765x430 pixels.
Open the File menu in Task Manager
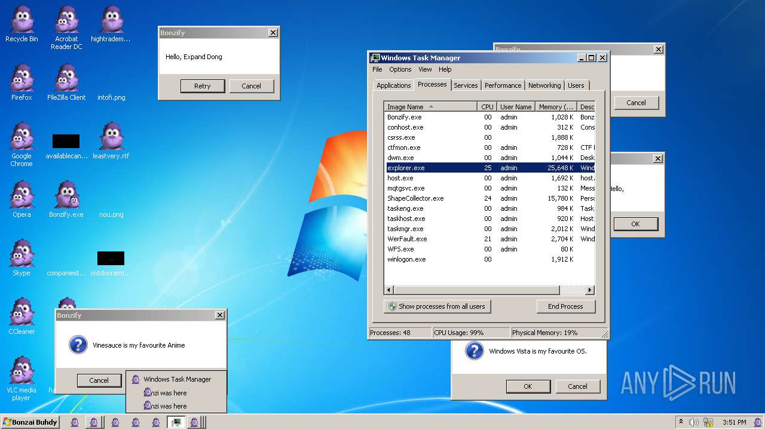click(x=377, y=69)
